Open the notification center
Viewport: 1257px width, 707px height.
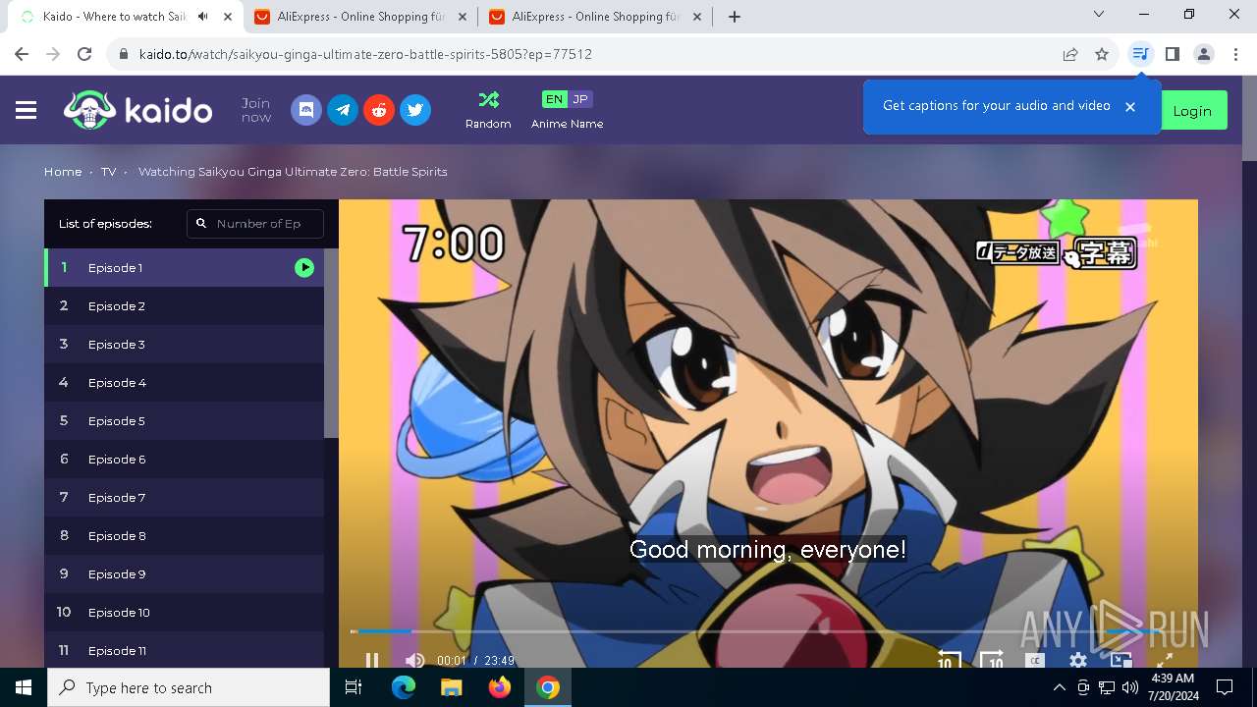pos(1225,687)
